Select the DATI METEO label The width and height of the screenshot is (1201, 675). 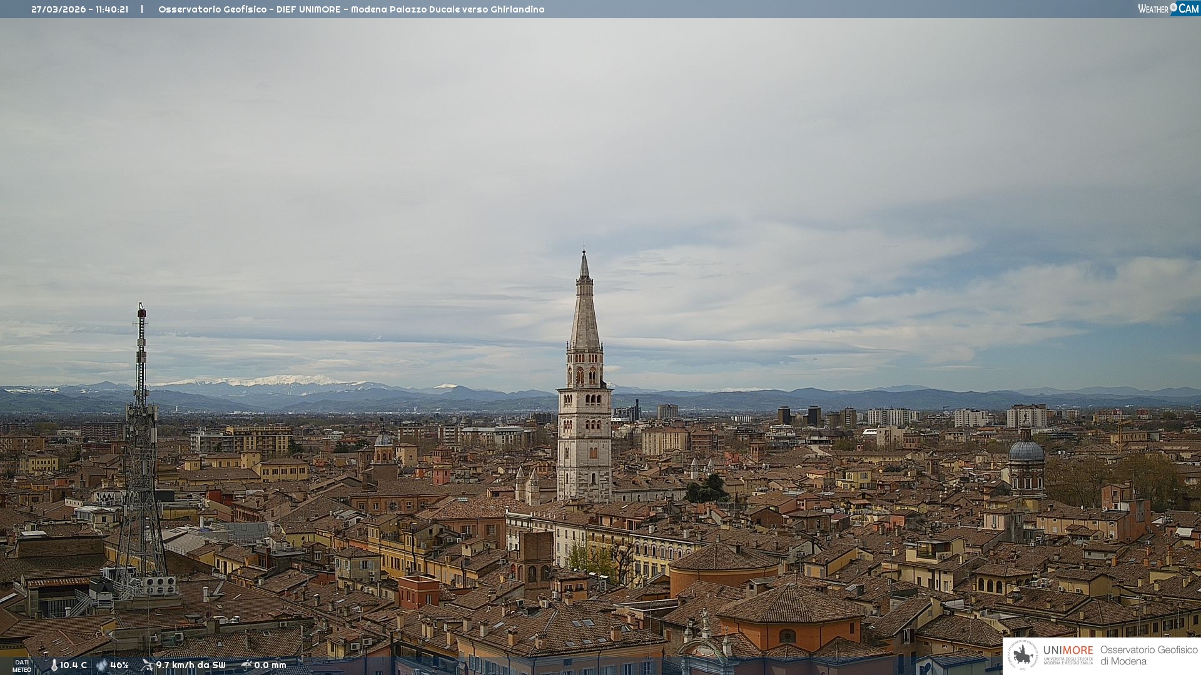[22, 666]
